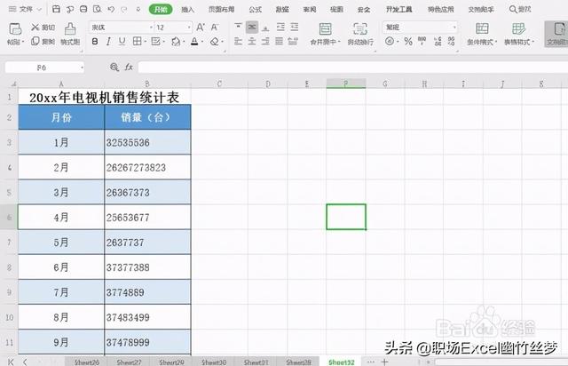Apply the font color A swatch
Viewport: 568px width, 366px height.
194,42
